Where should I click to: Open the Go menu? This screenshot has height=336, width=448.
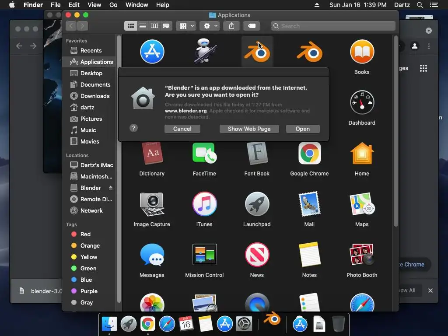coord(113,5)
